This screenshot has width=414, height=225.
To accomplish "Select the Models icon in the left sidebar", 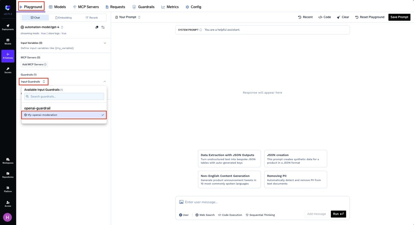I will (x=7, y=42).
